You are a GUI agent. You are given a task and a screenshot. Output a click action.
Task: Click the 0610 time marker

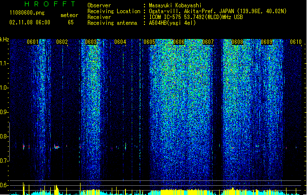pos(296,42)
